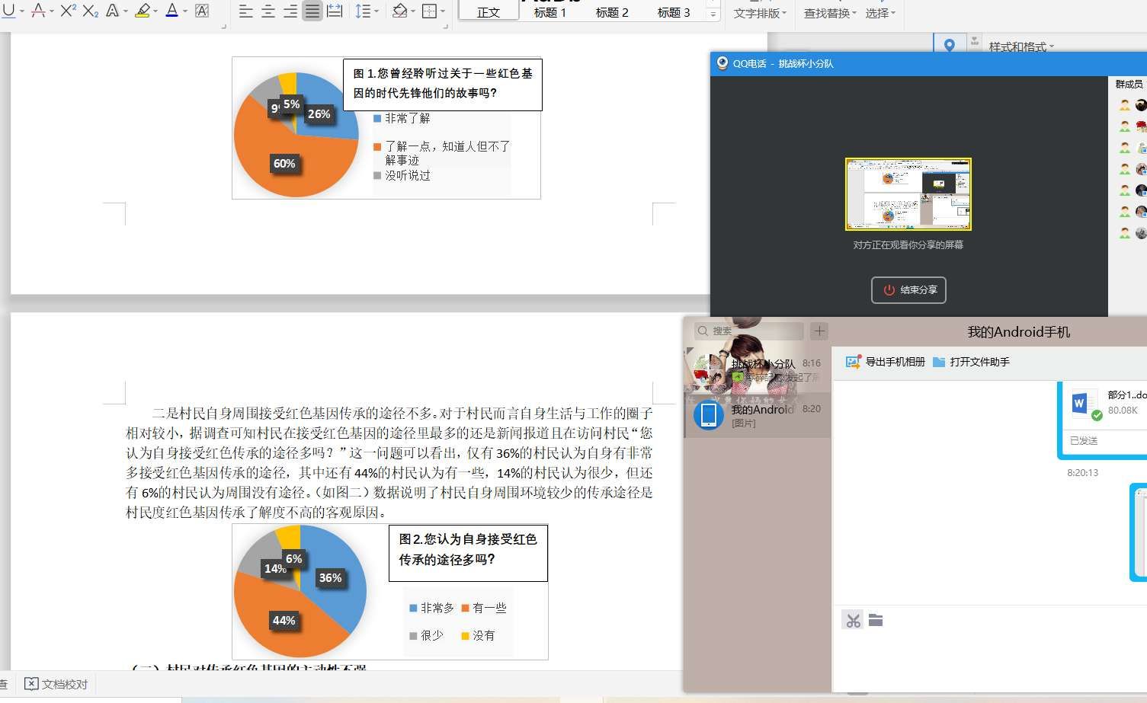
Task: Apply subscript formatting
Action: click(90, 11)
